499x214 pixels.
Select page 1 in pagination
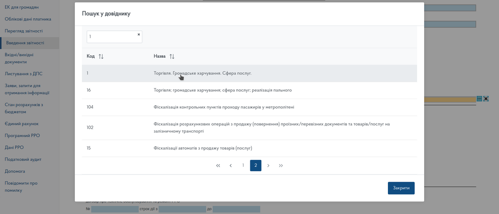243,166
